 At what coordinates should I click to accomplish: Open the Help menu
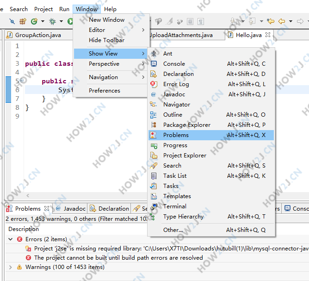point(110,9)
